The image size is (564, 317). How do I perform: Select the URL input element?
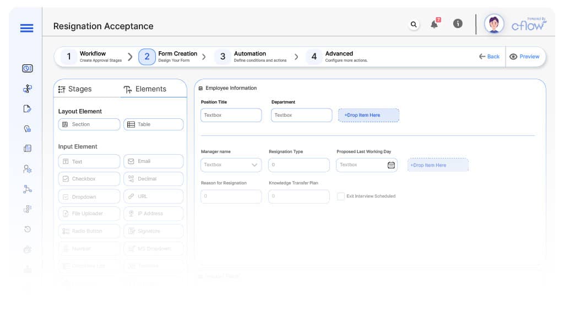(x=154, y=196)
